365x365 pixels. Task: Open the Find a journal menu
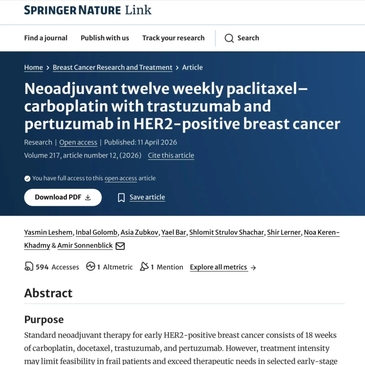46,38
